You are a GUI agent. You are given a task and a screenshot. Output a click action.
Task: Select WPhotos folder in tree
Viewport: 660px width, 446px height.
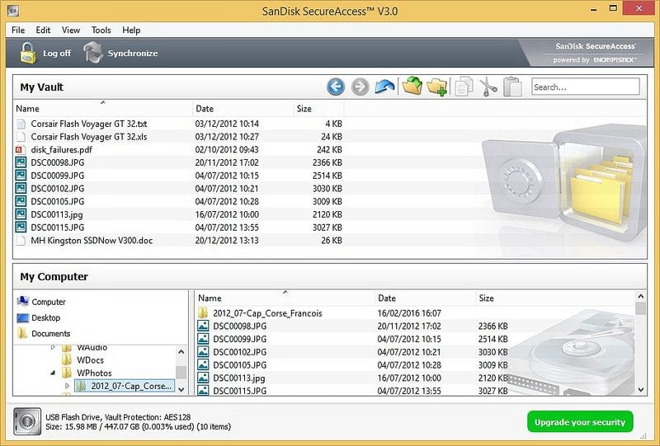point(94,373)
